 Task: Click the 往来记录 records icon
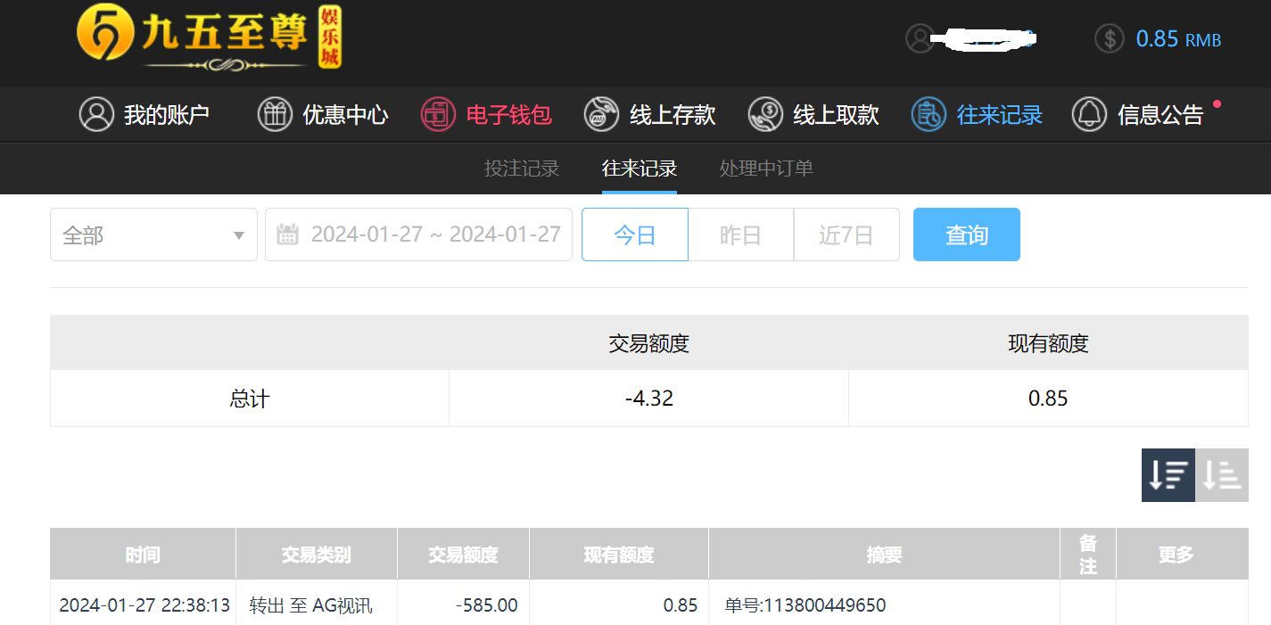[x=928, y=114]
